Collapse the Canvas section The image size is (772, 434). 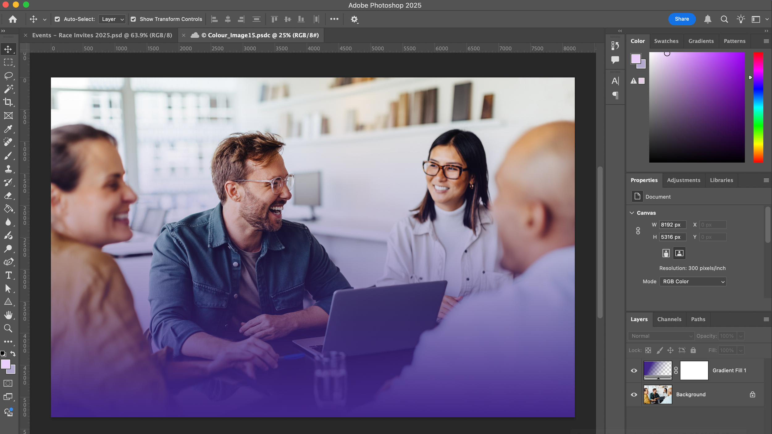[x=632, y=213]
